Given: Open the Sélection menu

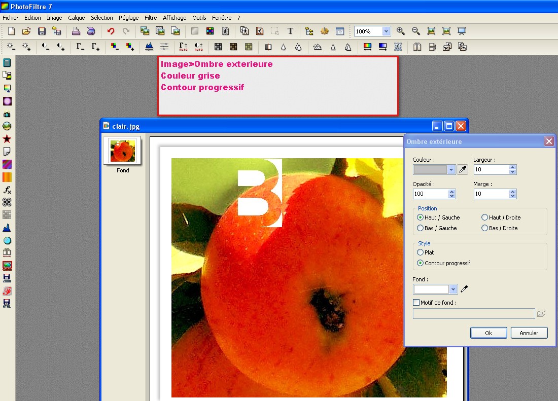Looking at the screenshot, I should (x=102, y=18).
